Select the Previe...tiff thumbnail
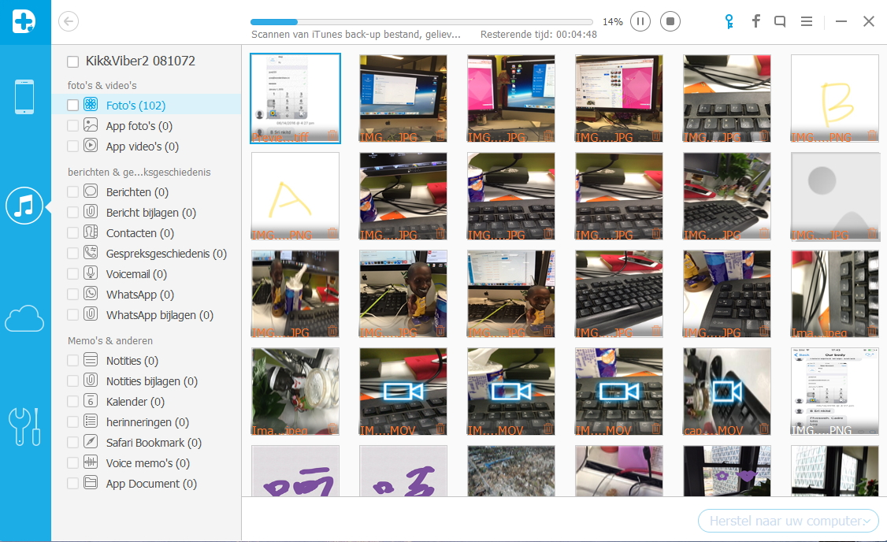This screenshot has height=542, width=887. tap(295, 98)
